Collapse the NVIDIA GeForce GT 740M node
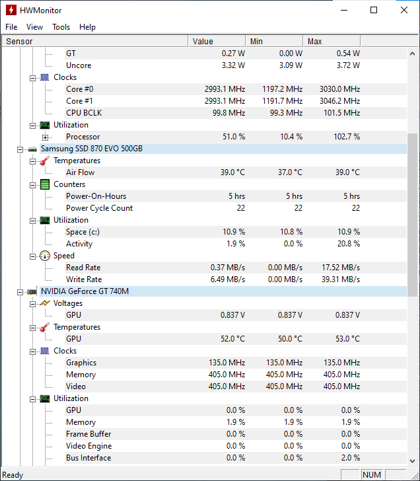Image resolution: width=420 pixels, height=481 pixels. [20, 292]
